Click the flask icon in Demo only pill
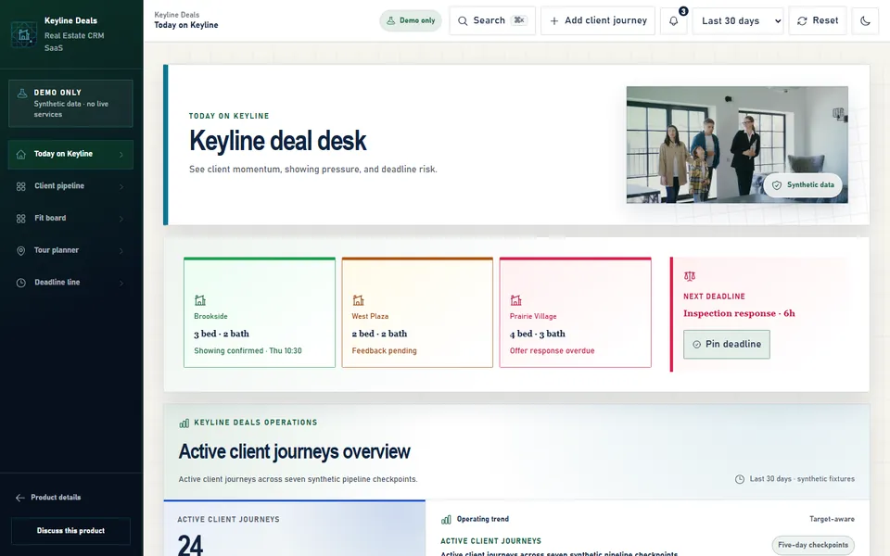Image resolution: width=890 pixels, height=556 pixels. (390, 20)
